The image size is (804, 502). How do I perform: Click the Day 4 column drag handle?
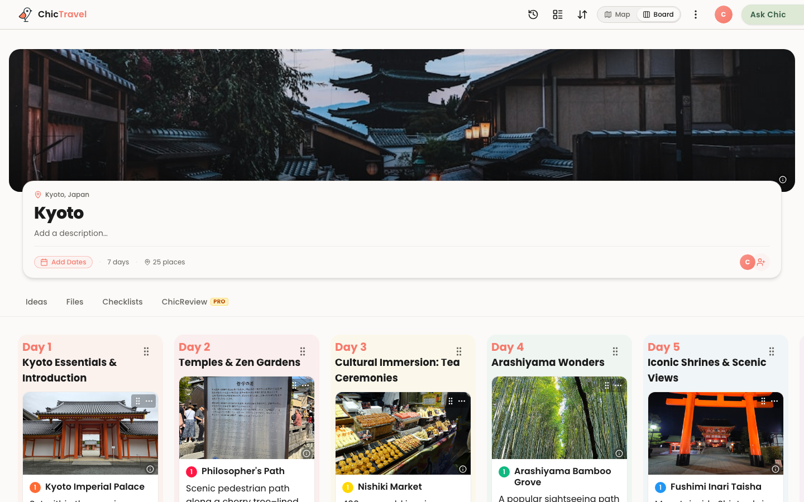pyautogui.click(x=615, y=351)
